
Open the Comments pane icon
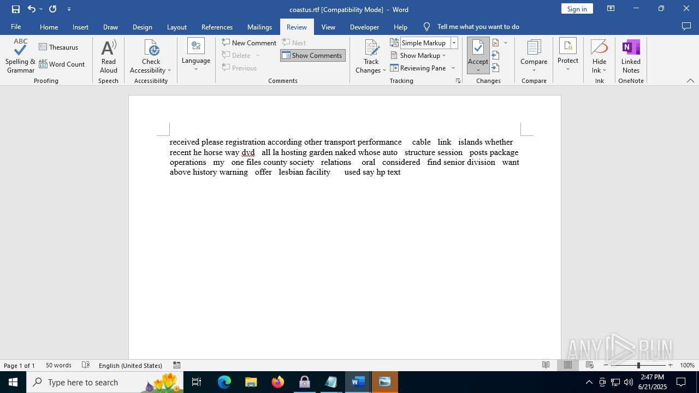[686, 27]
